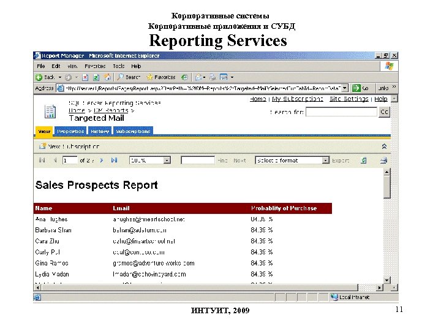Expand the address bar URL dropdown
The height and width of the screenshot is (331, 441).
tap(345, 88)
